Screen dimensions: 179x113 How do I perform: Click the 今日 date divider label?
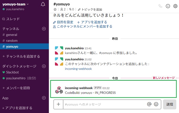coord(115,78)
